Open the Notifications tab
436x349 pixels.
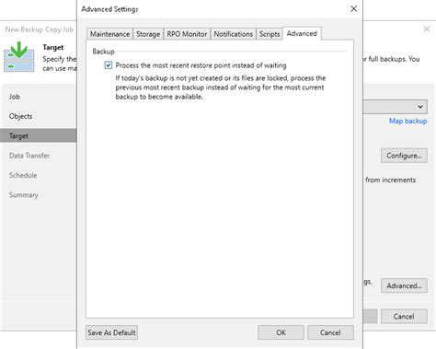(233, 34)
